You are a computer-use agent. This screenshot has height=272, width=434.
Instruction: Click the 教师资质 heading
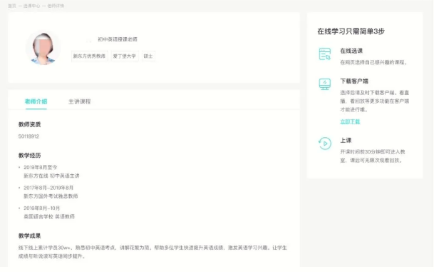(x=30, y=124)
